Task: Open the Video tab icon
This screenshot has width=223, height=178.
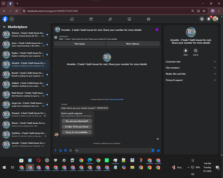Action: click(x=91, y=19)
